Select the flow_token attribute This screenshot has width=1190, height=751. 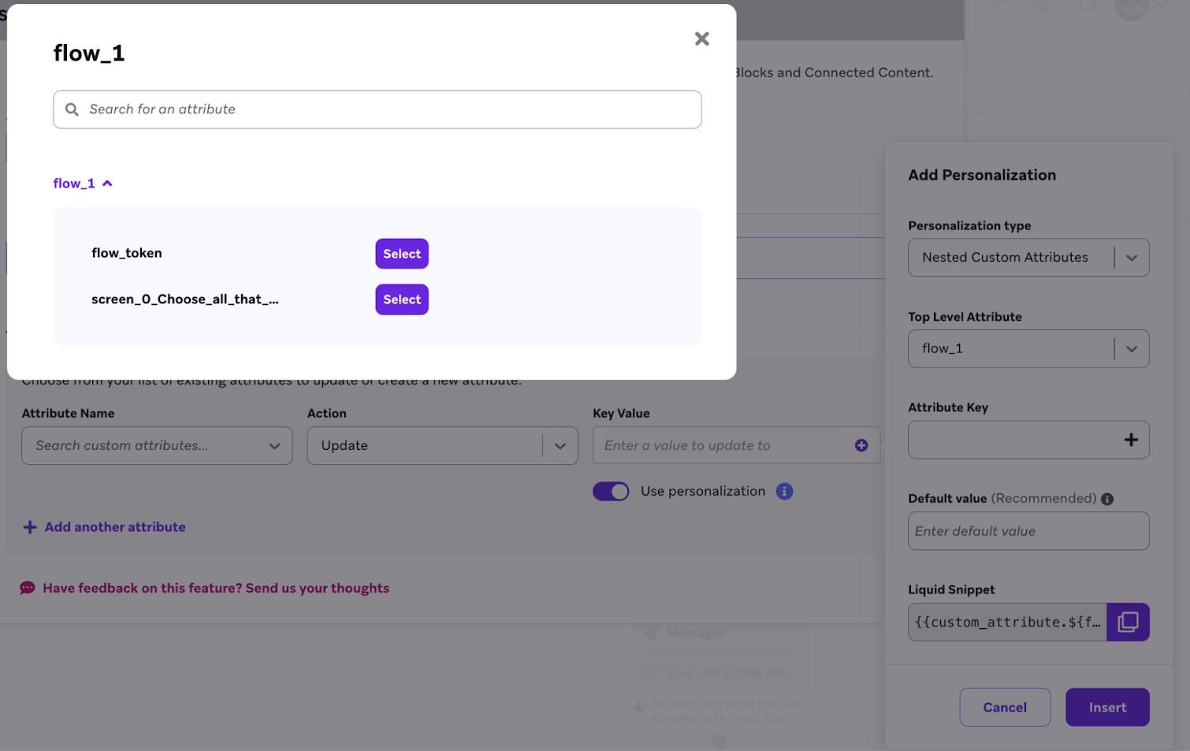click(x=401, y=254)
